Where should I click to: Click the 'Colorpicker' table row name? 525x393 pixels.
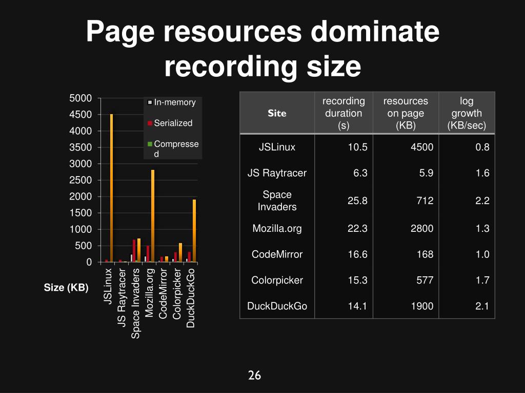277,280
